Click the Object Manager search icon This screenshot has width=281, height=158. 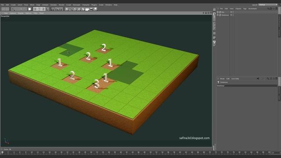click(x=268, y=9)
